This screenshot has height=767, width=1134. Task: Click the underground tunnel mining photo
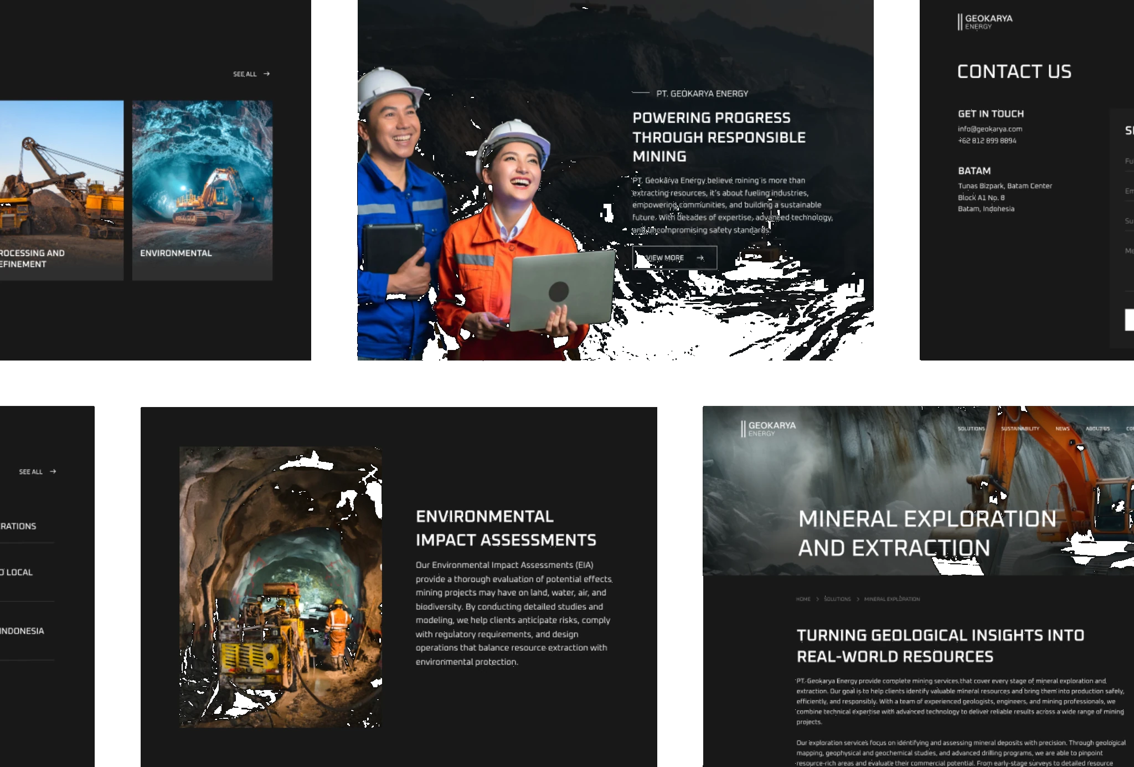(x=280, y=587)
